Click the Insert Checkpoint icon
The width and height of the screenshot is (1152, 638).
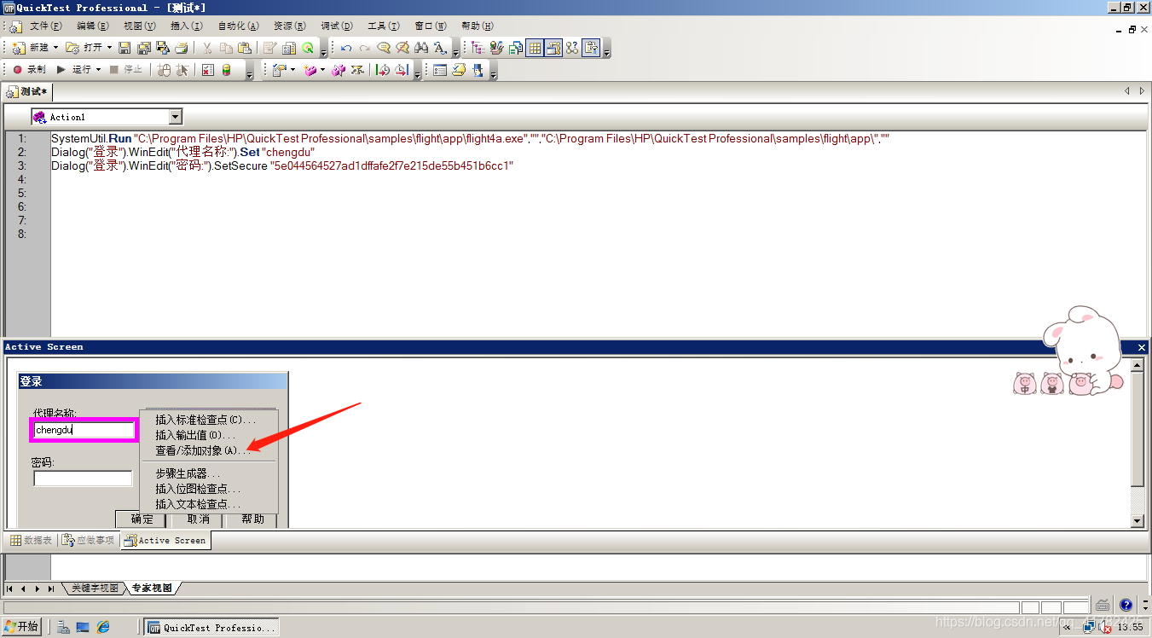(278, 70)
